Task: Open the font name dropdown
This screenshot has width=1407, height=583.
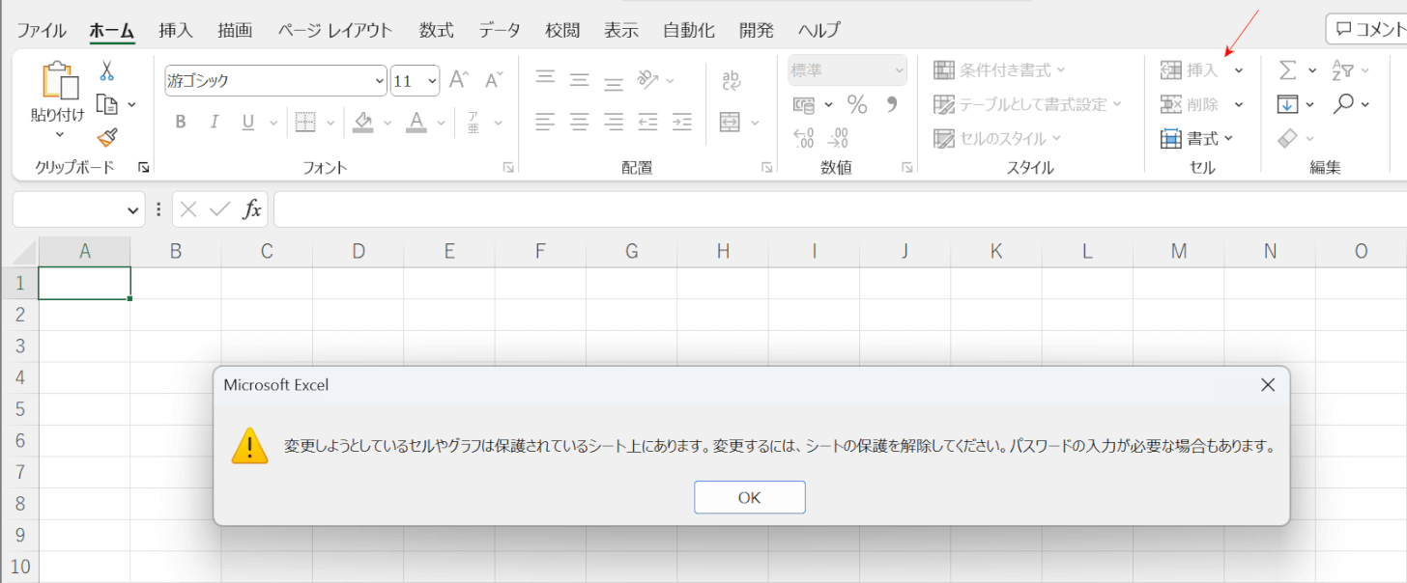Action: coord(379,81)
